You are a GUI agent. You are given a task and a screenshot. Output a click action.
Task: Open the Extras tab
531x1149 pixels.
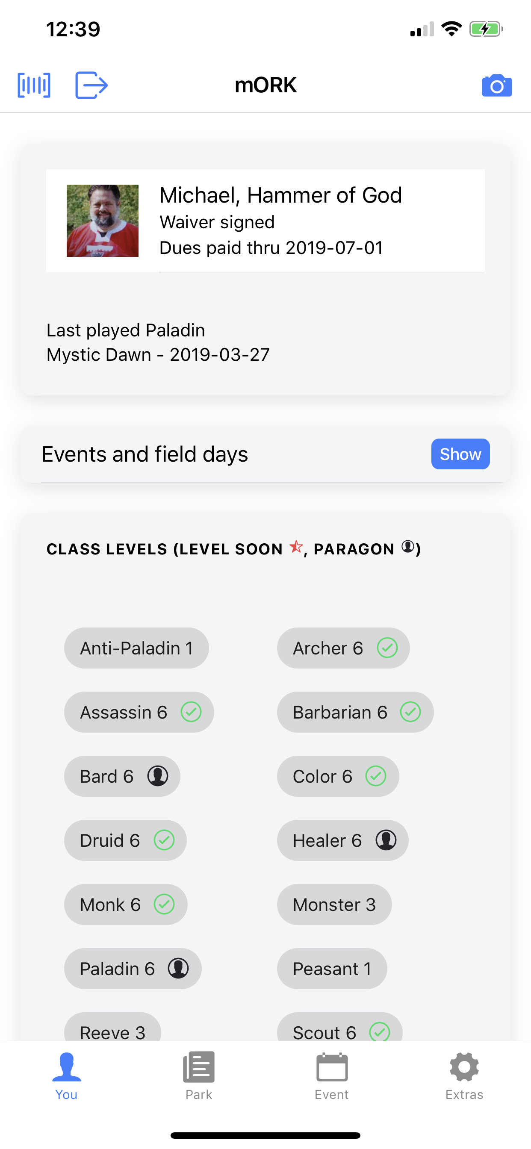(x=464, y=1075)
